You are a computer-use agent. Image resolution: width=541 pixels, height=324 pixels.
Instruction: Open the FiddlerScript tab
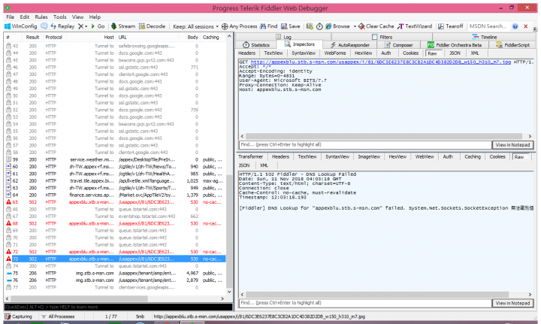pos(512,45)
